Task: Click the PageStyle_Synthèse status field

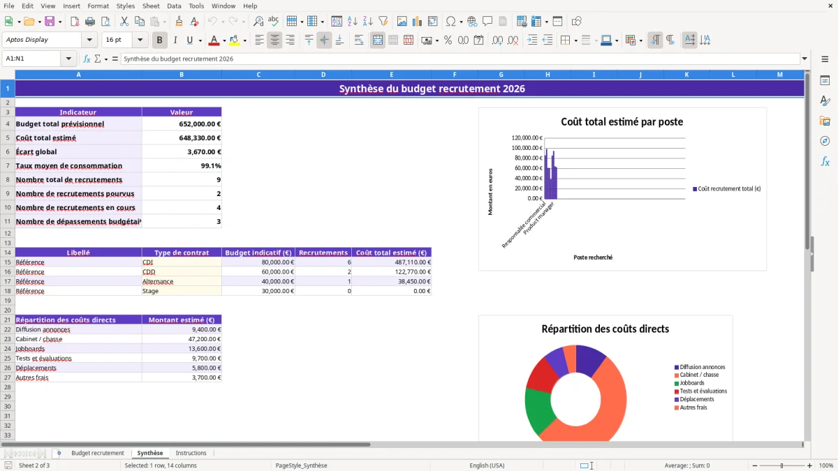Action: pos(301,465)
